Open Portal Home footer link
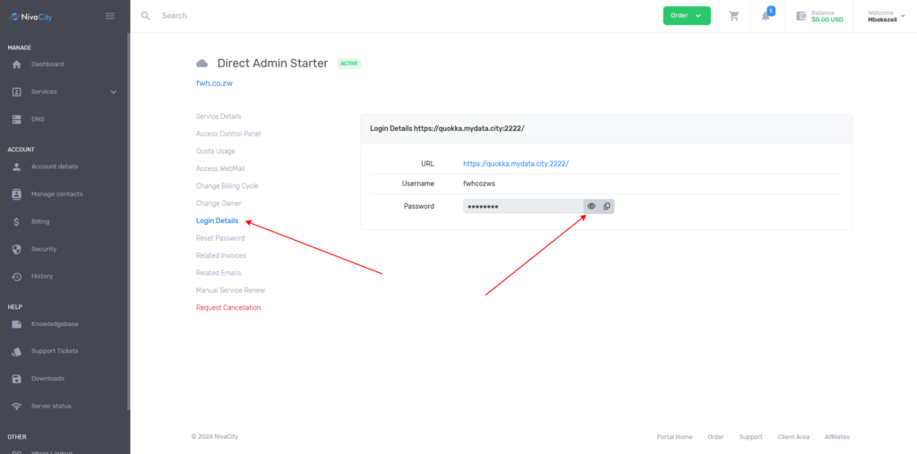This screenshot has height=454, width=917. point(674,437)
